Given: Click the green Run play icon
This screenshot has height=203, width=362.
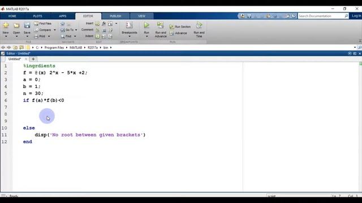Looking at the screenshot, I should tap(146, 25).
